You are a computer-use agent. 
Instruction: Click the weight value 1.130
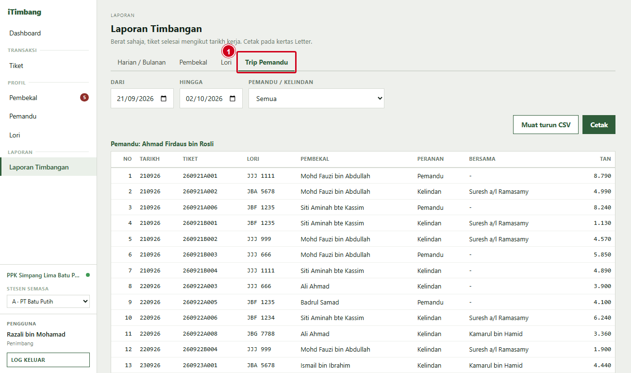click(602, 223)
